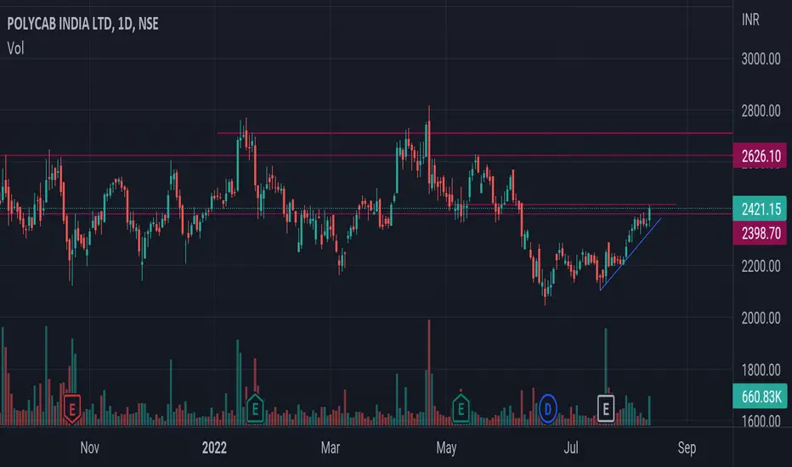This screenshot has width=792, height=467.
Task: Click the Vol indicator label
Action: (15, 48)
